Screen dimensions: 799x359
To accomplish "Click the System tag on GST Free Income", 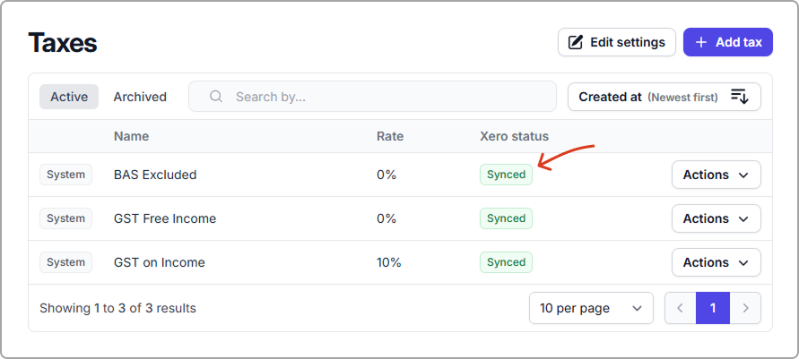I will [x=65, y=218].
